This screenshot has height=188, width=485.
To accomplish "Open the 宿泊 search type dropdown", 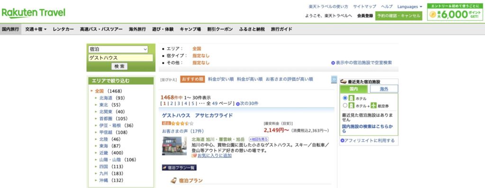I will (118, 49).
